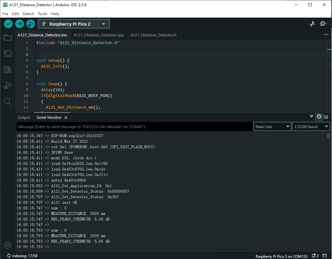Open Boards Manager in sidebar

[x=8, y=53]
